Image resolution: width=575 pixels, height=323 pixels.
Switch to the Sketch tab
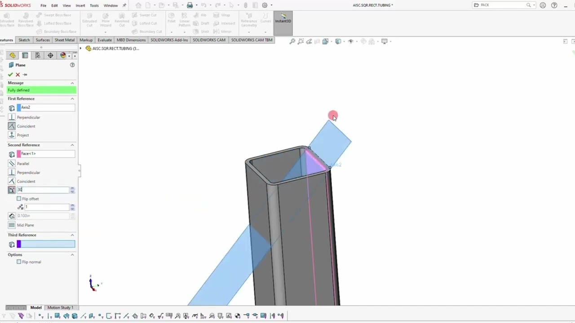coord(24,40)
